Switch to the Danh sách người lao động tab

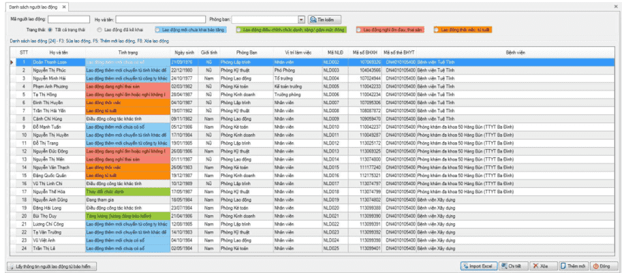[32, 6]
